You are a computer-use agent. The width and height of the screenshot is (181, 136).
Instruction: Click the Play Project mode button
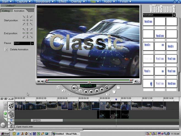(x=74, y=88)
